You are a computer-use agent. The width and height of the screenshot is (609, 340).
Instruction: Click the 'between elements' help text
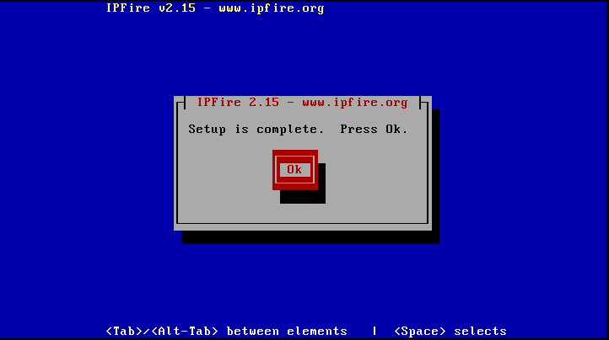click(287, 332)
